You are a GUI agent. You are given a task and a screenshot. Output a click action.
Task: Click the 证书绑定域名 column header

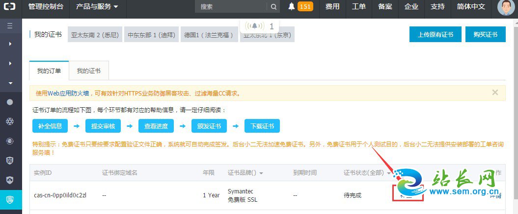click(x=120, y=173)
